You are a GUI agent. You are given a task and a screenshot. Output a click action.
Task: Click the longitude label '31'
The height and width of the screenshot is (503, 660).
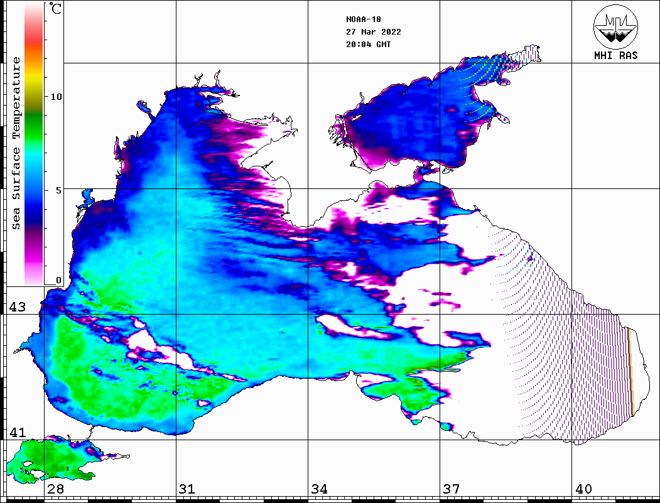187,489
